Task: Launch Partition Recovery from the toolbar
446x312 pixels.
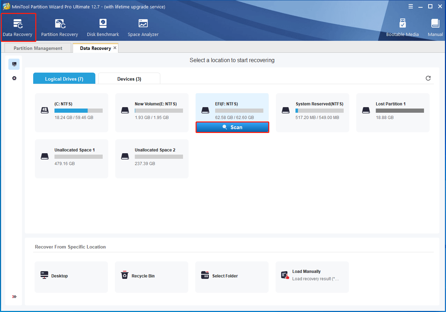Action: pos(59,28)
